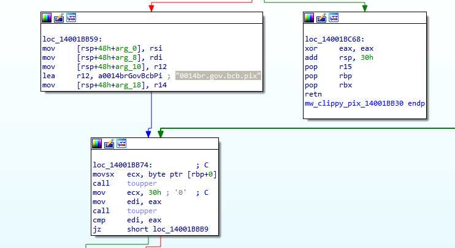Click color icon in loc_14001BB59 block
Image resolution: width=455 pixels, height=248 pixels.
pyautogui.click(x=47, y=18)
